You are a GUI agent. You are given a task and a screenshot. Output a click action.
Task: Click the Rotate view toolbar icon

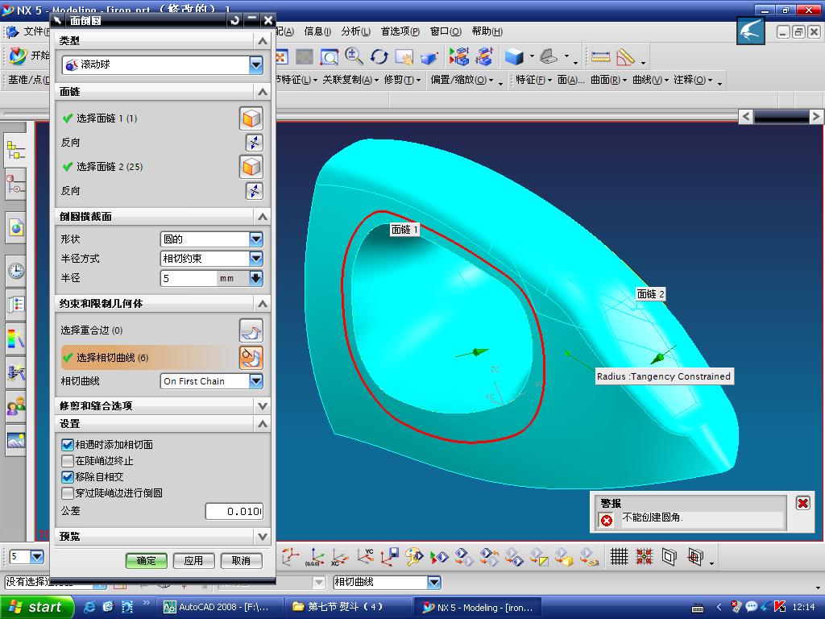[379, 56]
